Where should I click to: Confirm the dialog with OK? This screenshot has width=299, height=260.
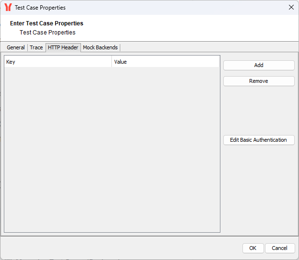click(x=253, y=248)
